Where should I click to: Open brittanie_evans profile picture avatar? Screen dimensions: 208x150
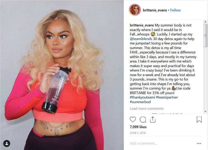point(135,10)
